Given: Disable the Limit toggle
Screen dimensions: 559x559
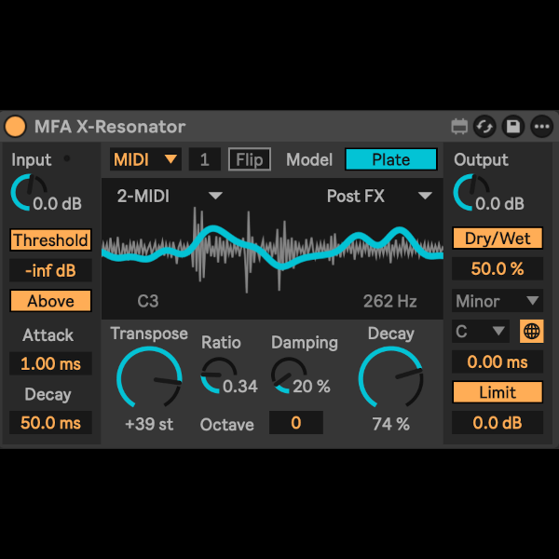Looking at the screenshot, I should point(498,392).
